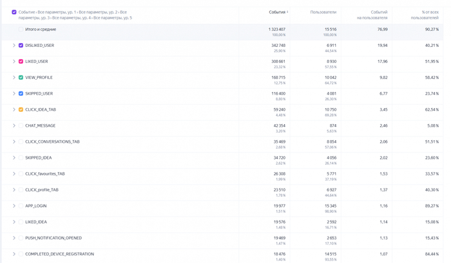Enable the APP_LOGIN row checkbox
The width and height of the screenshot is (451, 263).
[21, 206]
